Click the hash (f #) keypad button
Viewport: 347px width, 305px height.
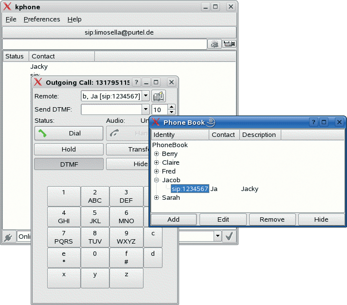click(x=126, y=258)
